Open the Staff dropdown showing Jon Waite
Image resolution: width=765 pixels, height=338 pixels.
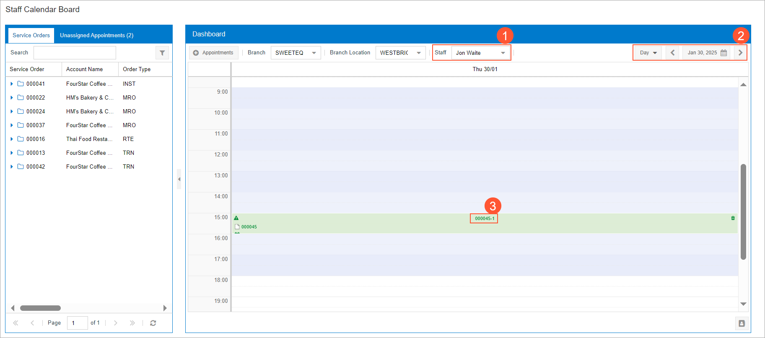coord(480,53)
